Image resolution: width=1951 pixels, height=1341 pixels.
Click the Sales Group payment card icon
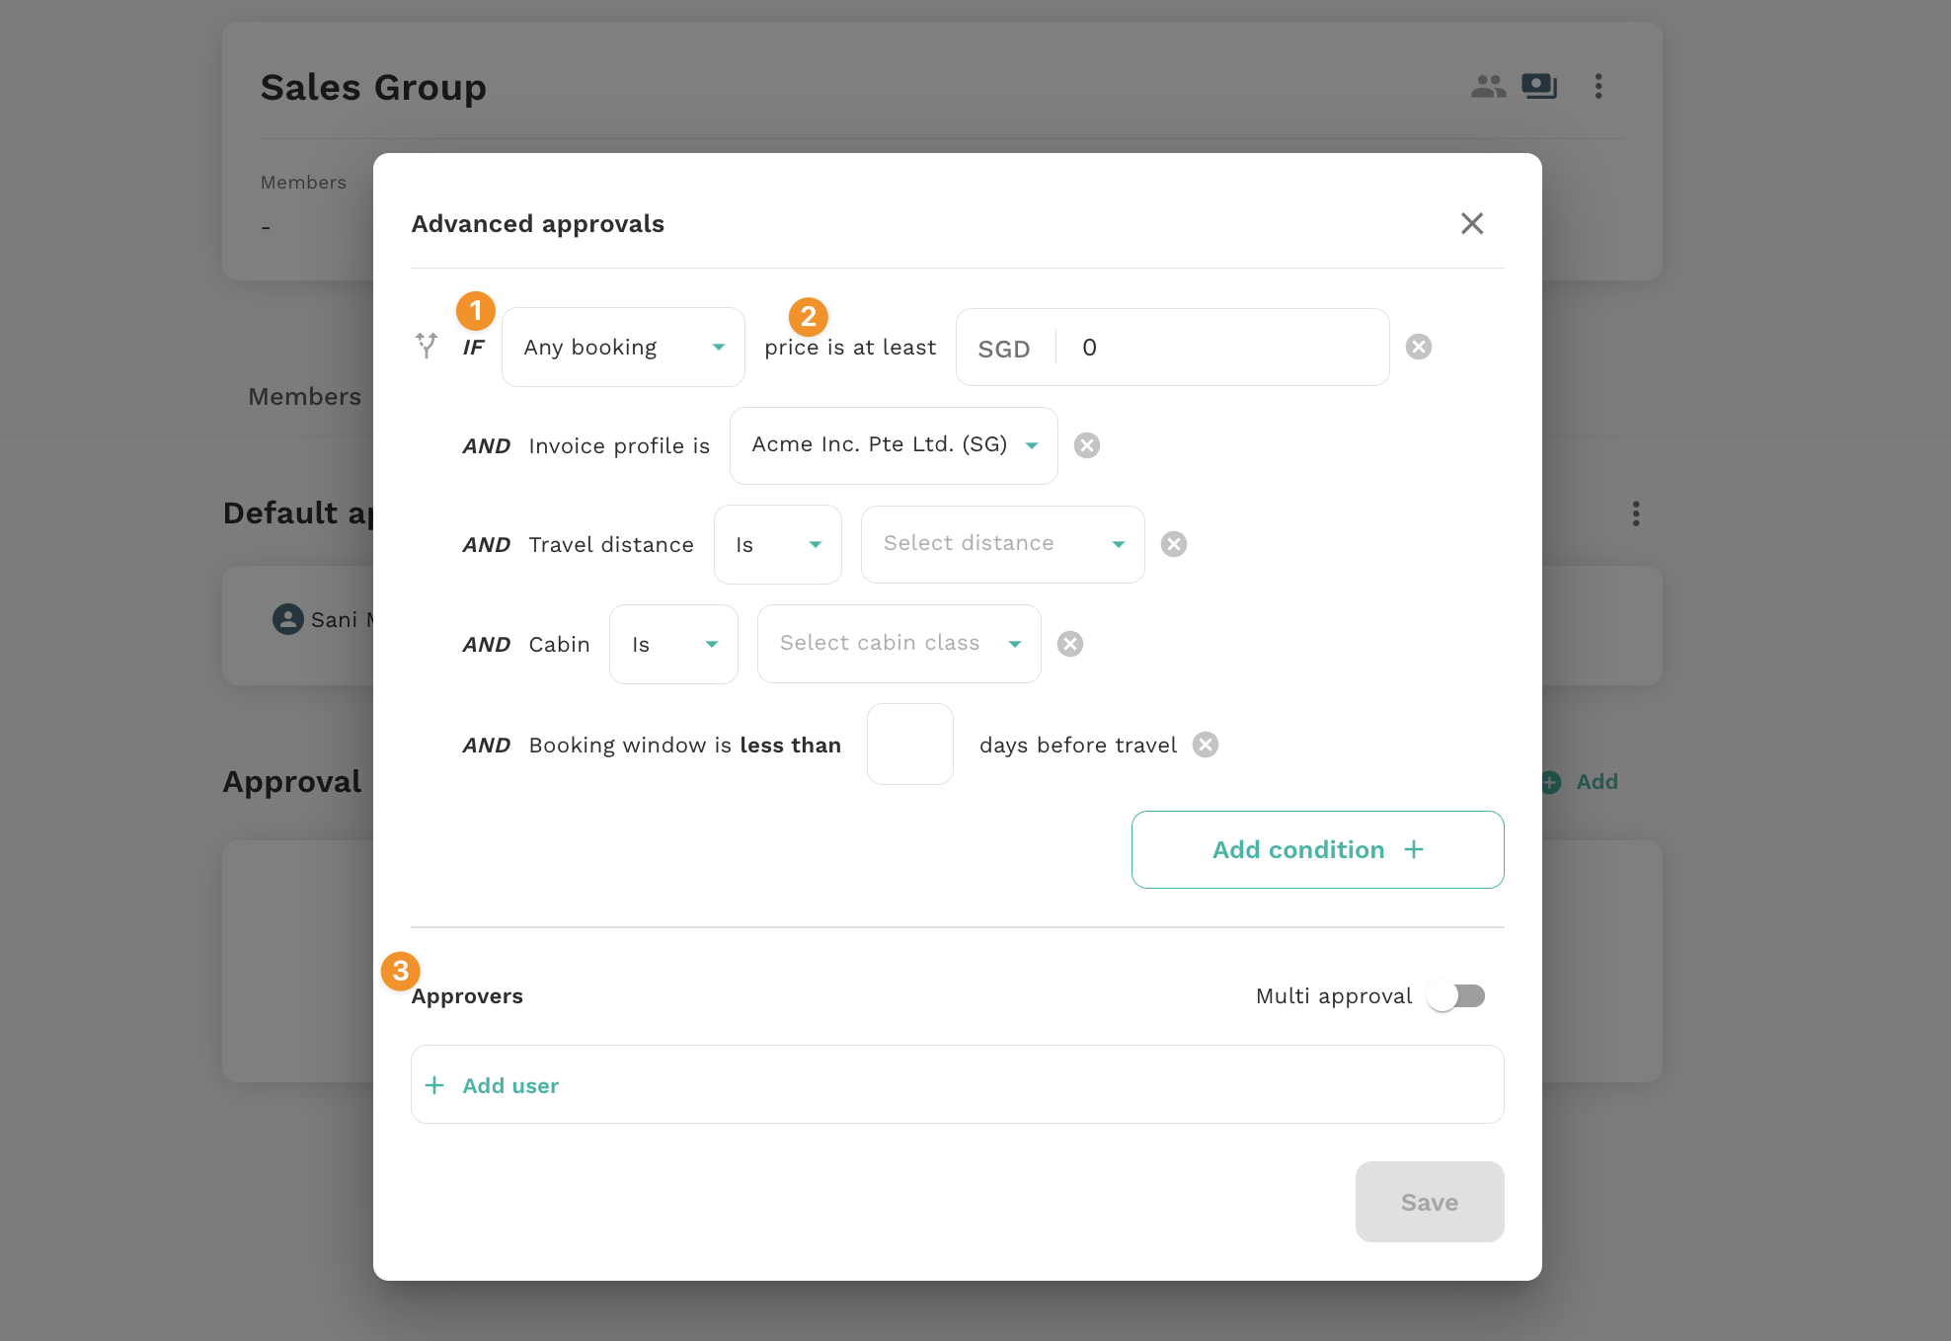[x=1539, y=86]
